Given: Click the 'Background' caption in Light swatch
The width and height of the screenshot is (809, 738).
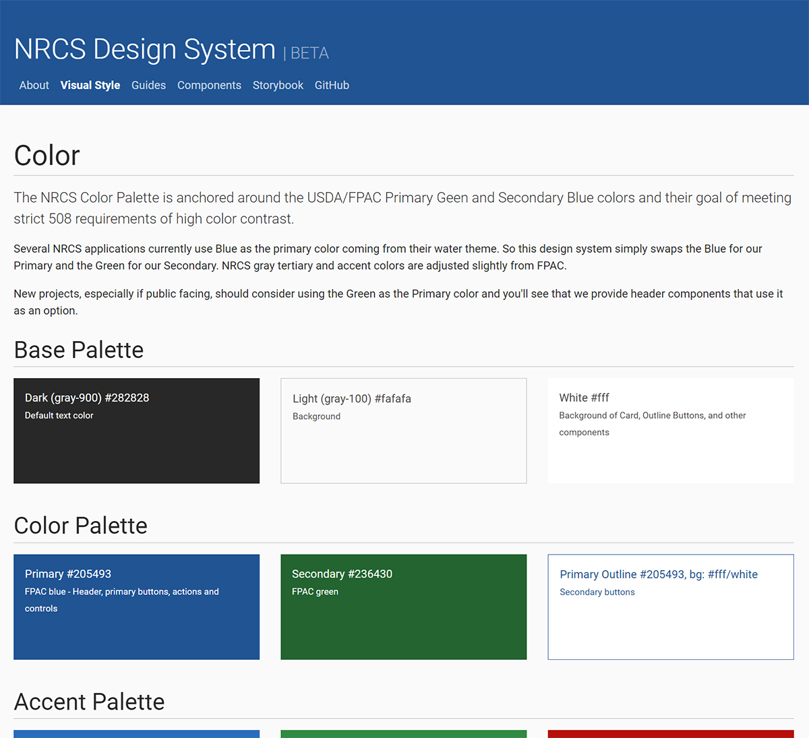Looking at the screenshot, I should [316, 416].
